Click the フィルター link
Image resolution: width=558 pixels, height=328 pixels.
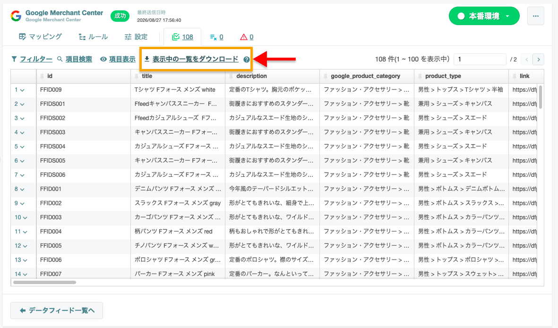pos(36,59)
